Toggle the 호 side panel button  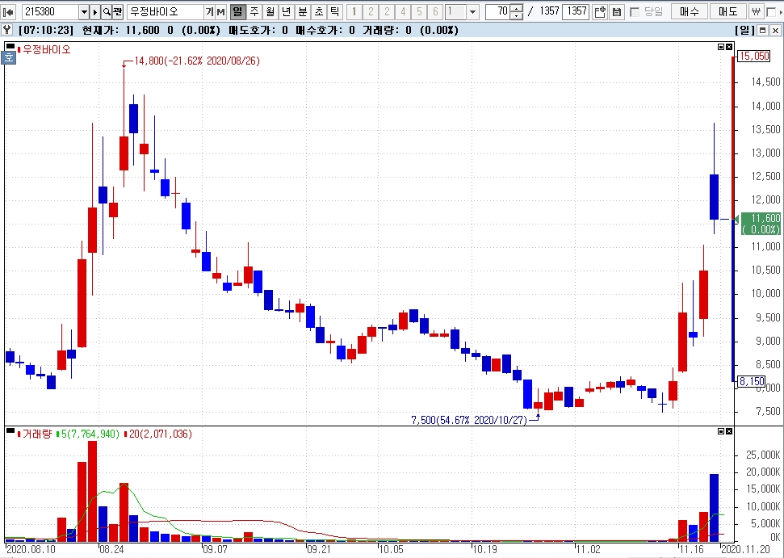point(9,57)
